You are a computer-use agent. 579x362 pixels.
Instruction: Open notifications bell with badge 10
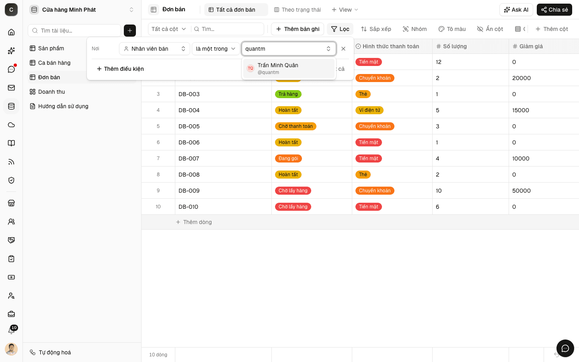click(11, 331)
